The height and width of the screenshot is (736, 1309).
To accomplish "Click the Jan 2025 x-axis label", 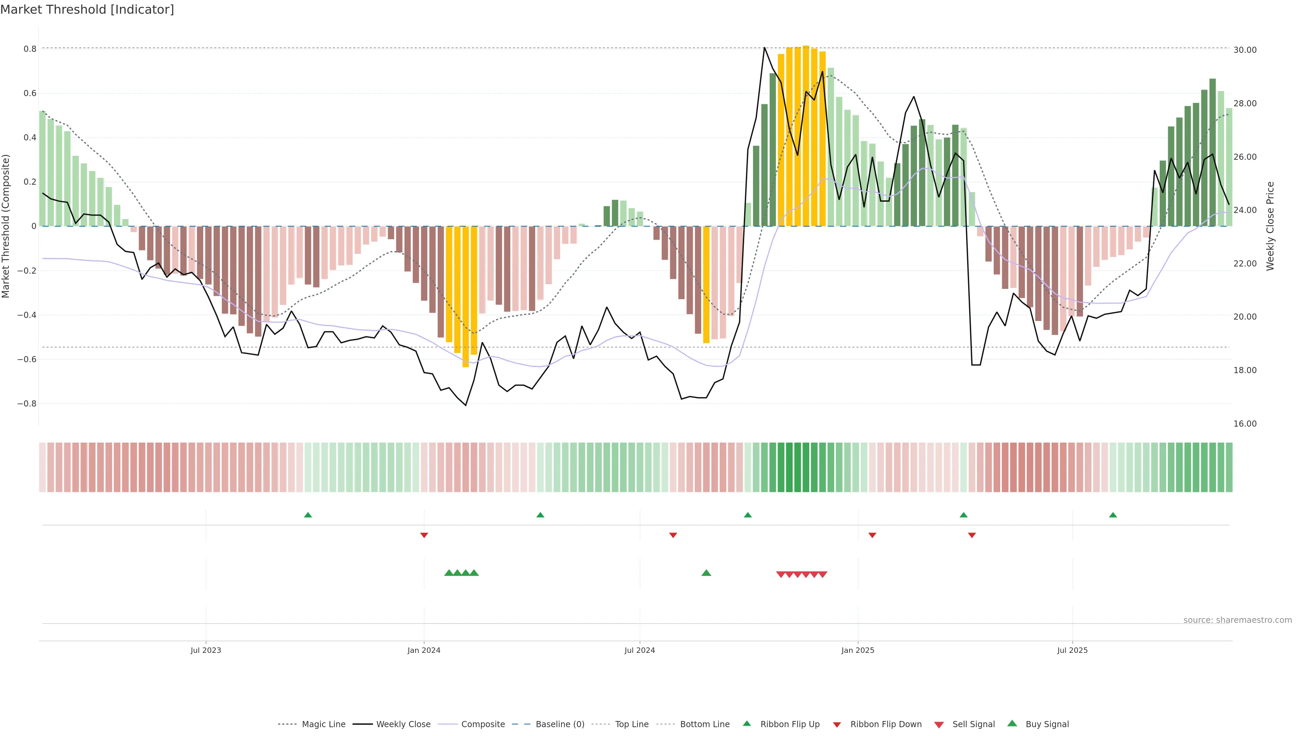I will pos(858,650).
